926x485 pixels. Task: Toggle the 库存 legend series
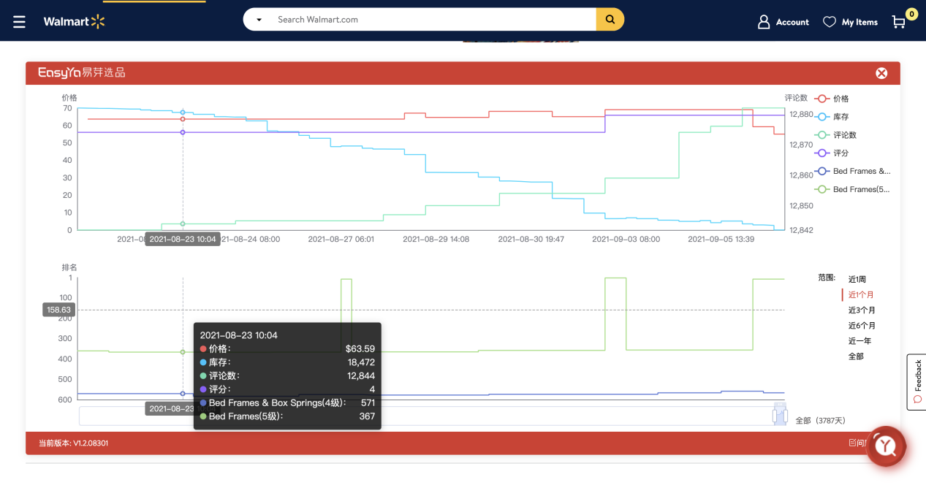(x=832, y=117)
